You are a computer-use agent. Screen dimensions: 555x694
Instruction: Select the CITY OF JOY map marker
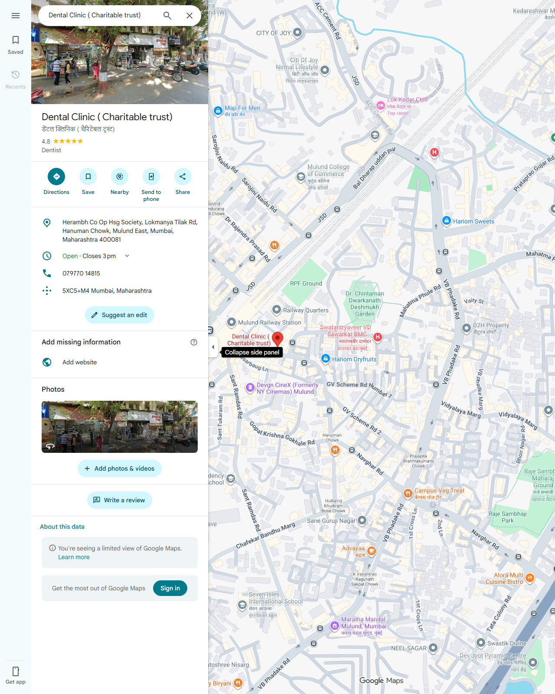click(x=297, y=32)
